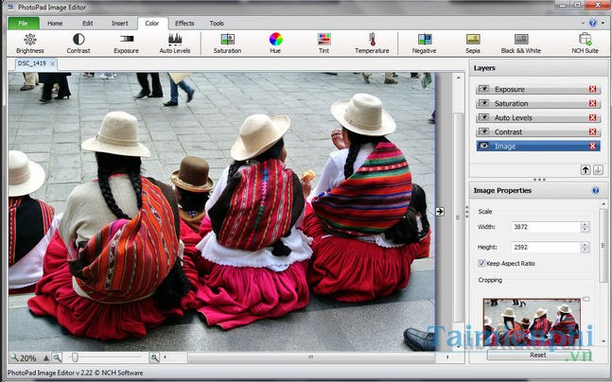The height and width of the screenshot is (382, 612).
Task: Apply the Sepia effect
Action: point(473,43)
